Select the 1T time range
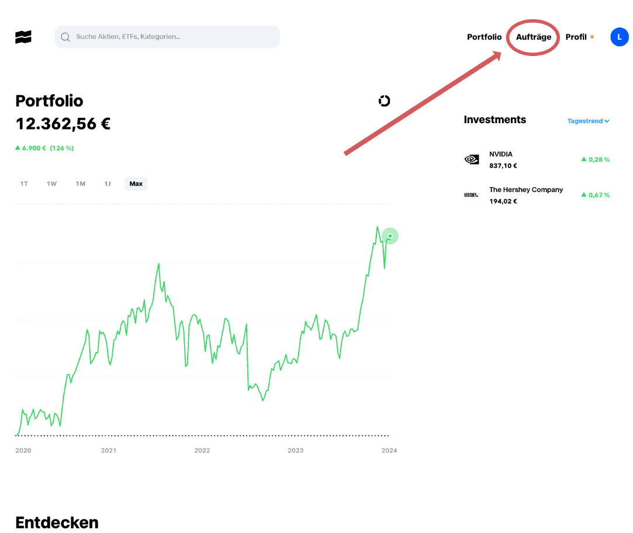The height and width of the screenshot is (533, 633). [x=24, y=184]
